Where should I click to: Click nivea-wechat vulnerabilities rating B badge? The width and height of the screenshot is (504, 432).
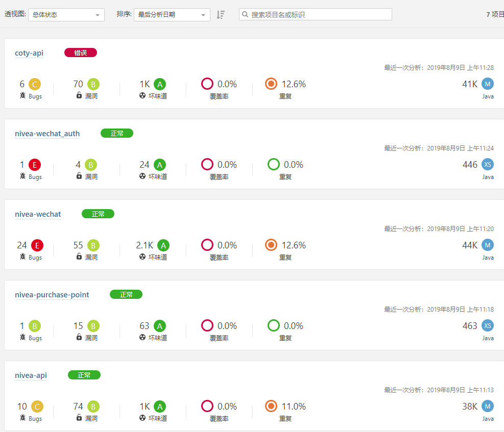[x=93, y=245]
